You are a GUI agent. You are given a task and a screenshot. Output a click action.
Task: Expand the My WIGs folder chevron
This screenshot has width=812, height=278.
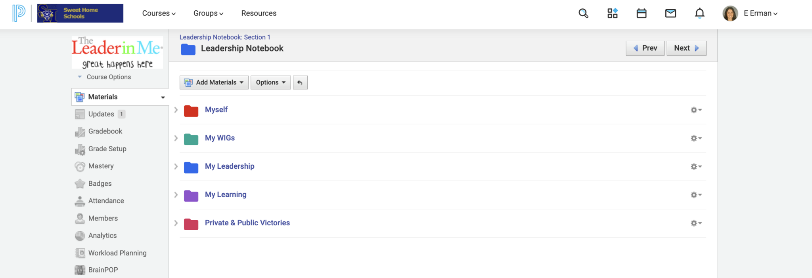click(x=176, y=138)
